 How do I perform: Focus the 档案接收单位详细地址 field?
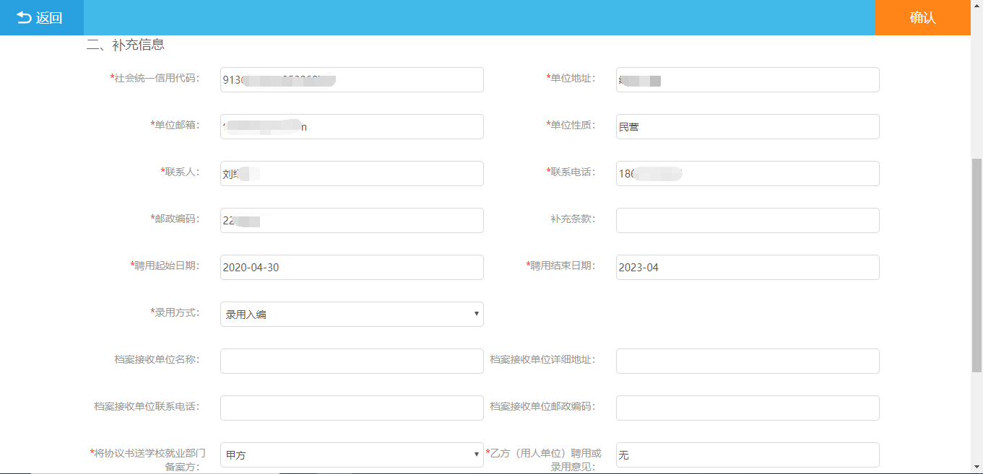tap(747, 361)
